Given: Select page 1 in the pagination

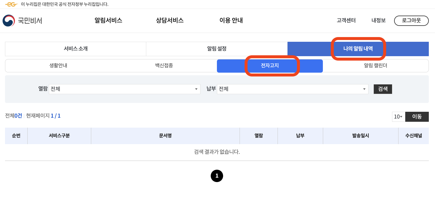Looking at the screenshot, I should point(217,176).
